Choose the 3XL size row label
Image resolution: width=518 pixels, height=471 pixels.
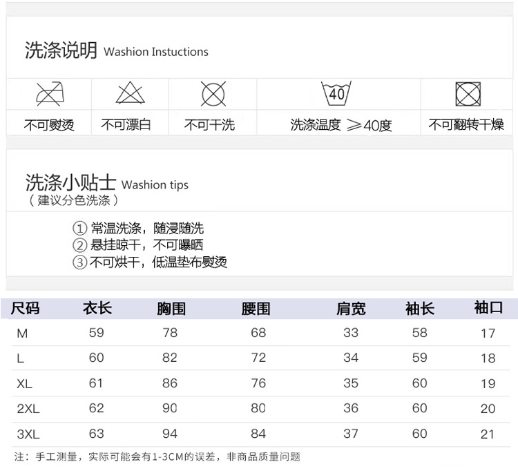click(28, 434)
